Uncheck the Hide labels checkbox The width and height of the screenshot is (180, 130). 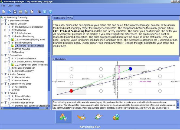click(53, 59)
